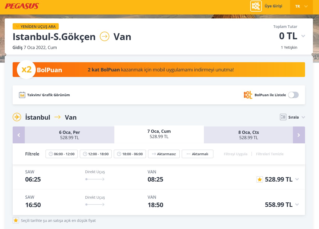Click the x2 BolPuan promotional banner

tap(159, 70)
